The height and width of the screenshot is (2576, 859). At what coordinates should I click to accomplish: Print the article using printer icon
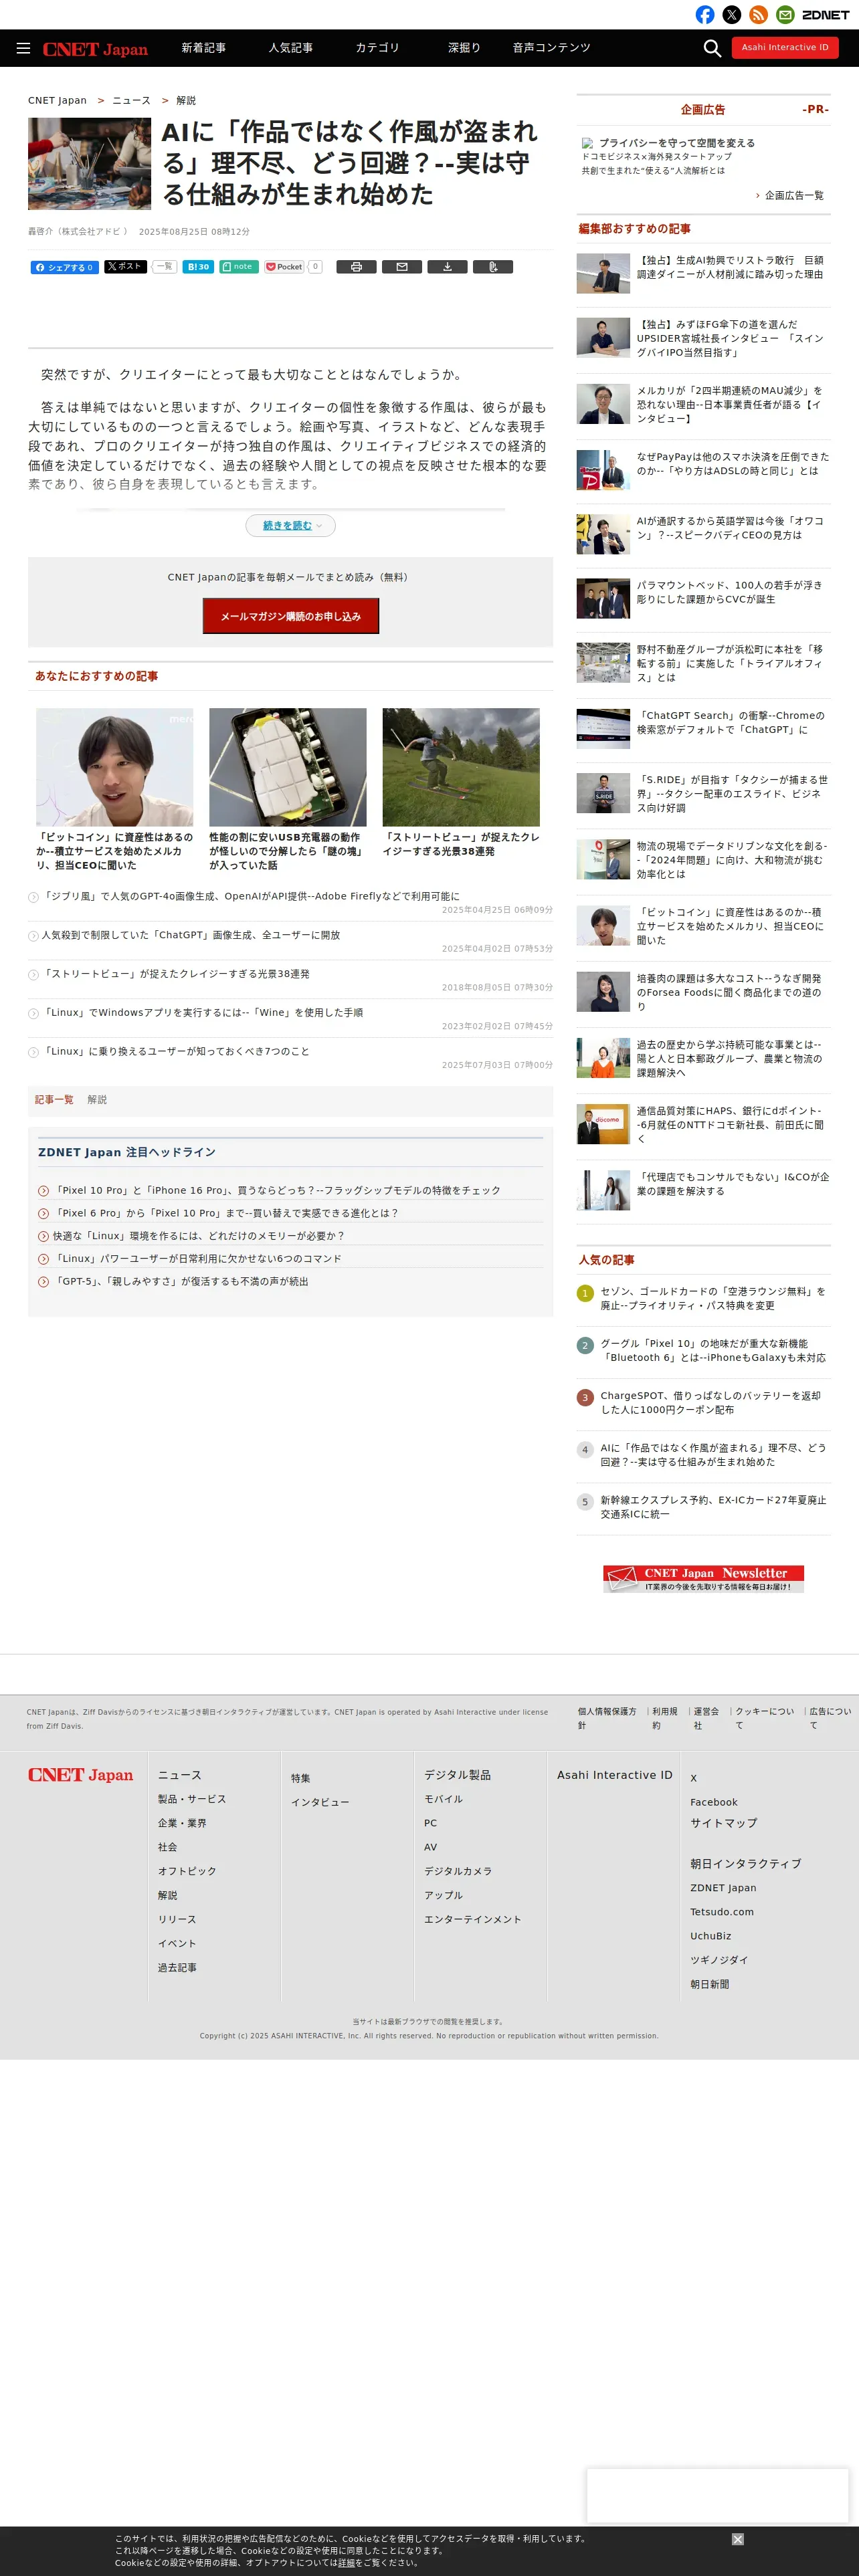coord(356,267)
